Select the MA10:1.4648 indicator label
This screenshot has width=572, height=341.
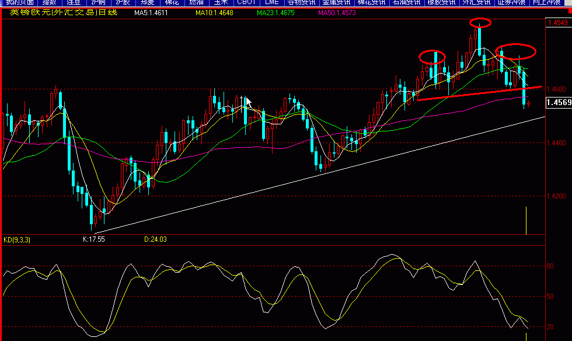click(214, 13)
